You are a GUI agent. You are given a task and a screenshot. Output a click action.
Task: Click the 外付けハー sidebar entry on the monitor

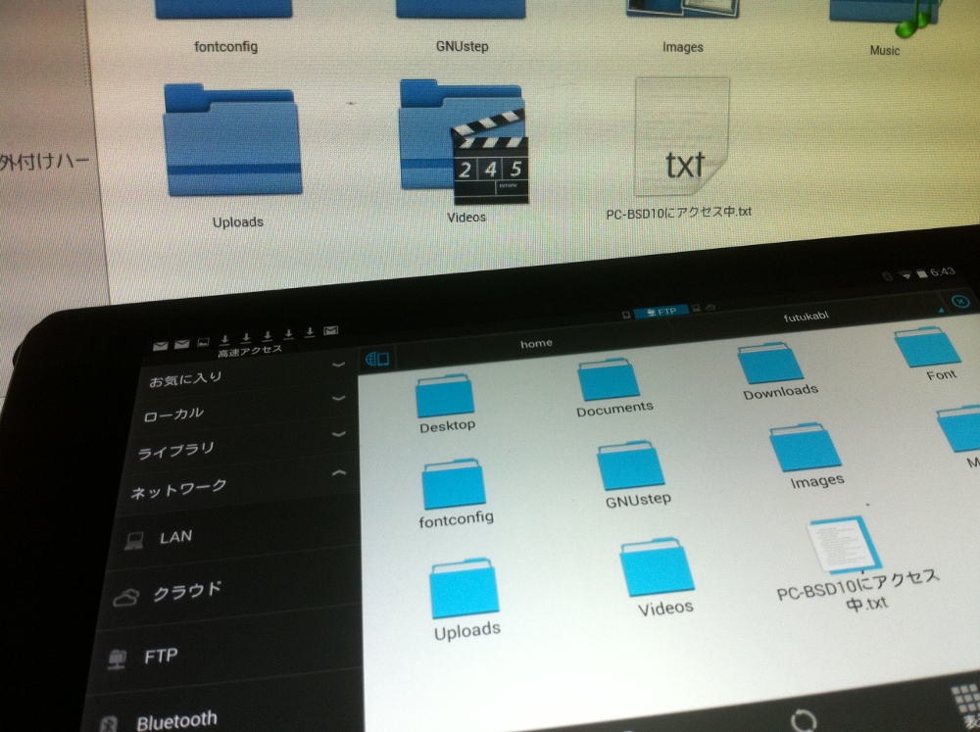coord(45,162)
